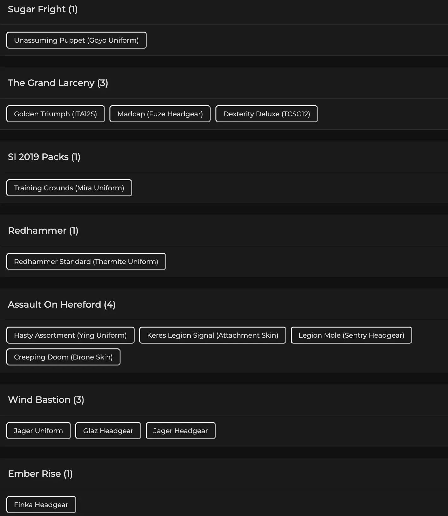Choose the Jager Headgear item
Screen dimensions: 448x516
tap(180, 431)
